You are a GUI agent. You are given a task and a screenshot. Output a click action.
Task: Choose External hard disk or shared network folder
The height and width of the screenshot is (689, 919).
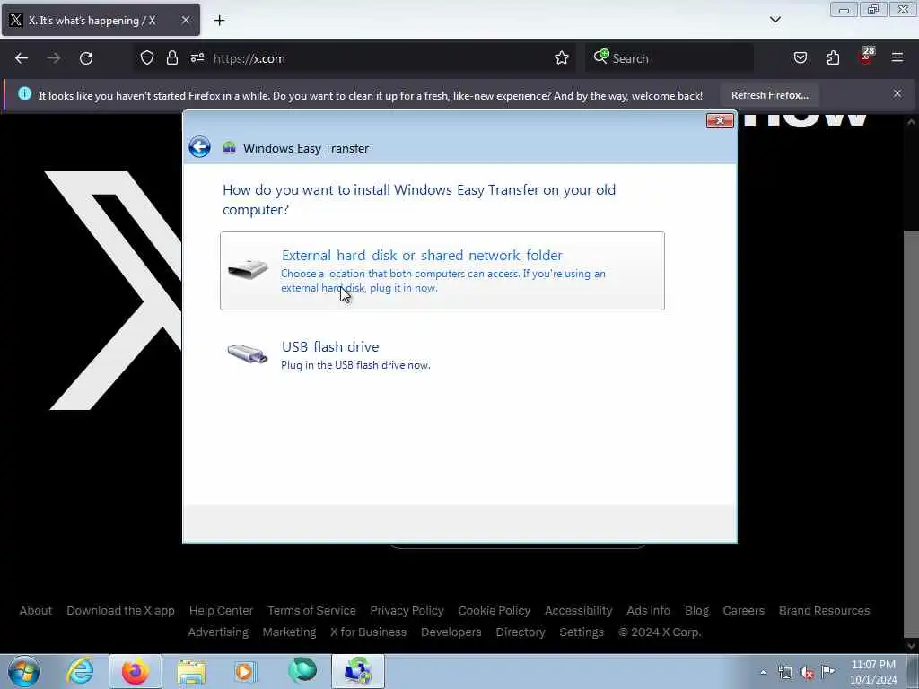(x=442, y=271)
